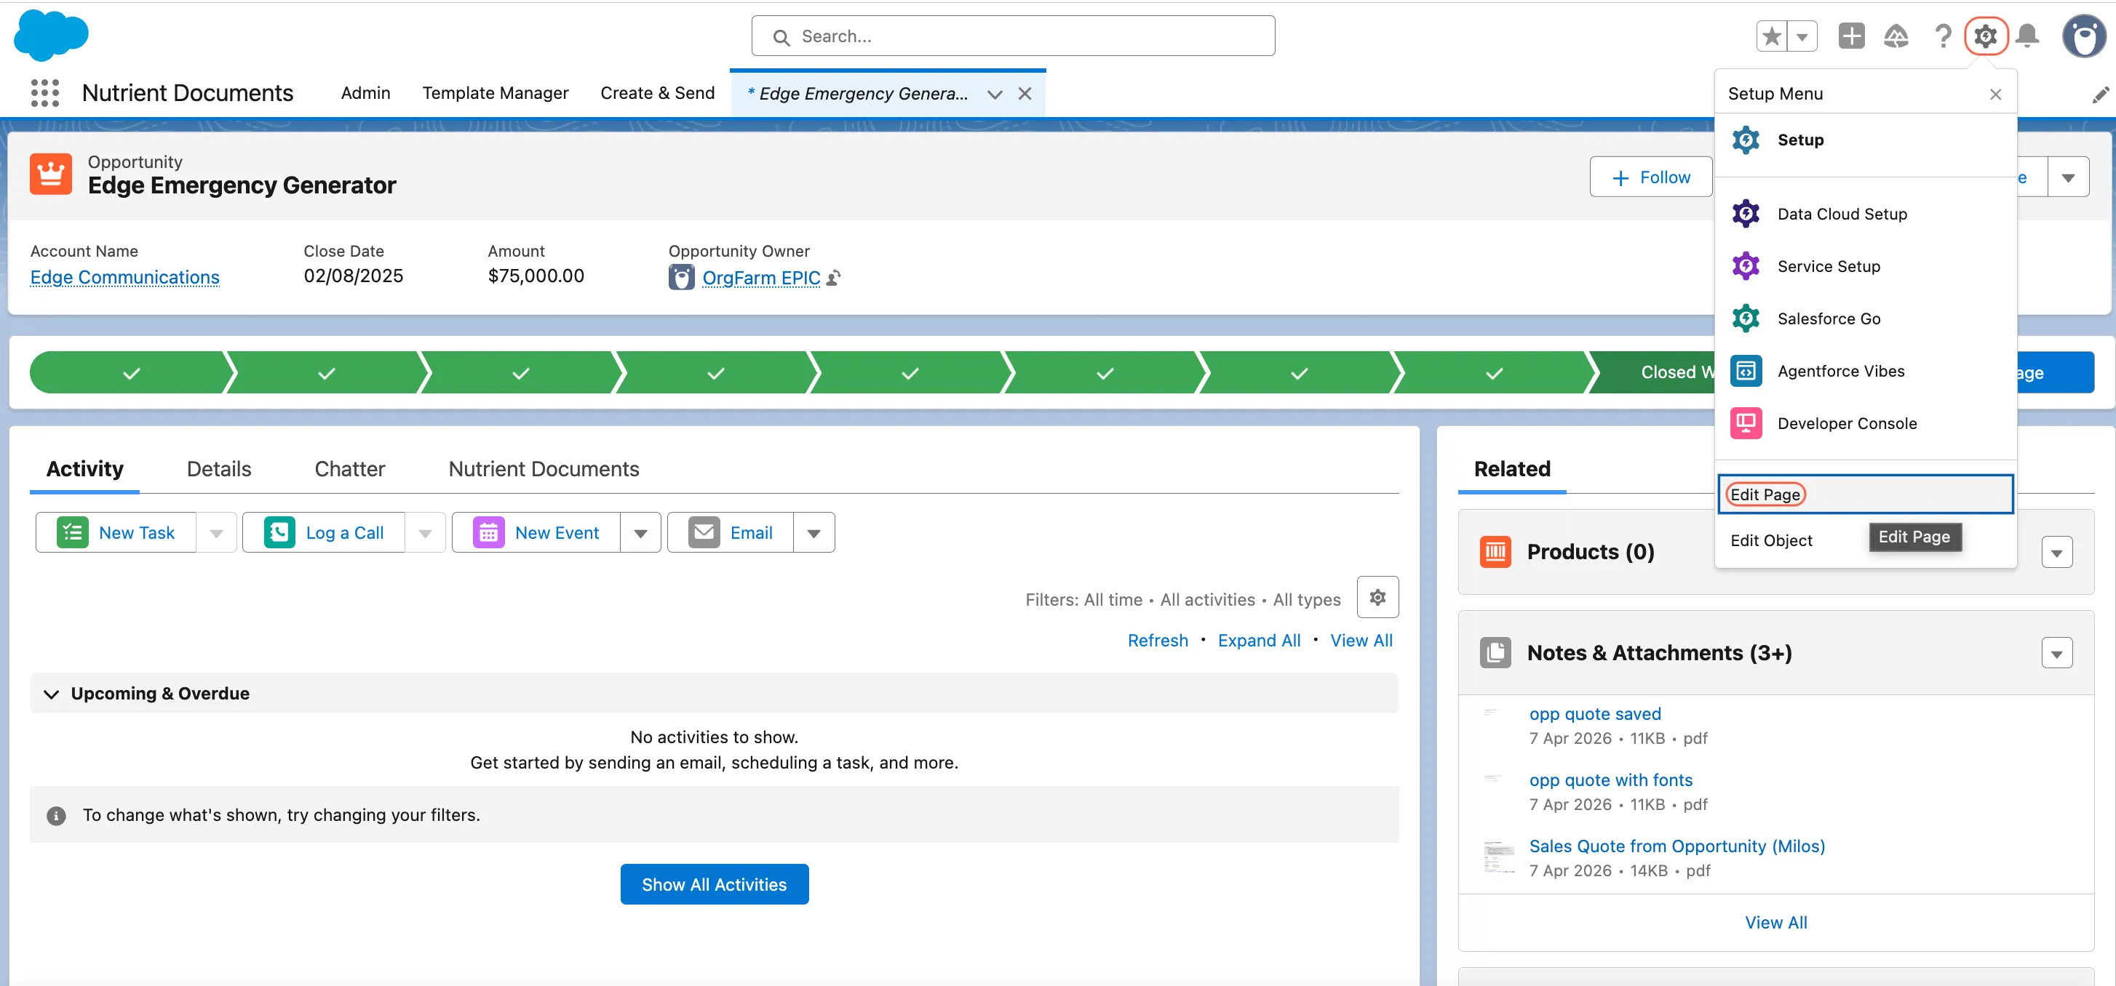Expand the Edge Emergency Generator tab chevron
The width and height of the screenshot is (2116, 986).
pos(995,94)
